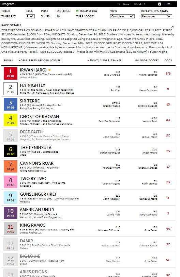Click the printer icon in header
The image size is (180, 277).
160,4
